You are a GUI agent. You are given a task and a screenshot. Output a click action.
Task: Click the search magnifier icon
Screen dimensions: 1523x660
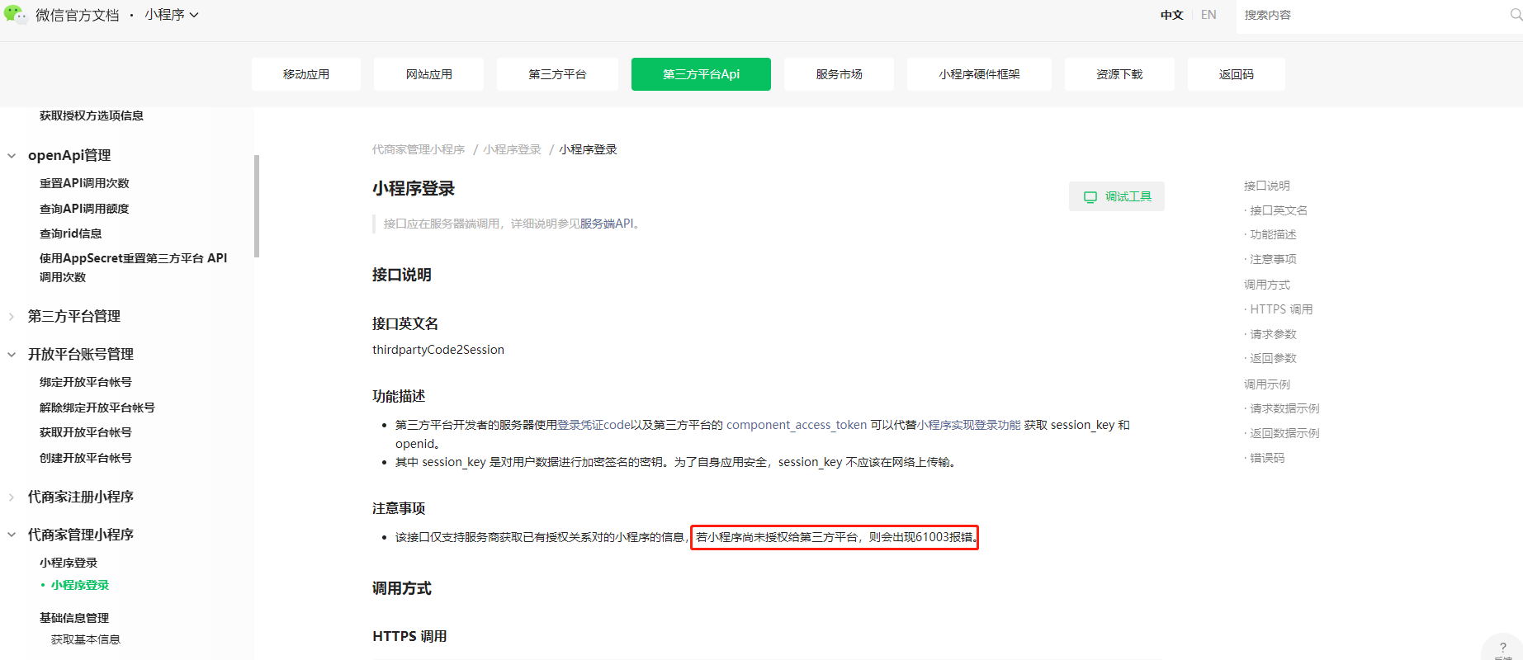pyautogui.click(x=1516, y=15)
